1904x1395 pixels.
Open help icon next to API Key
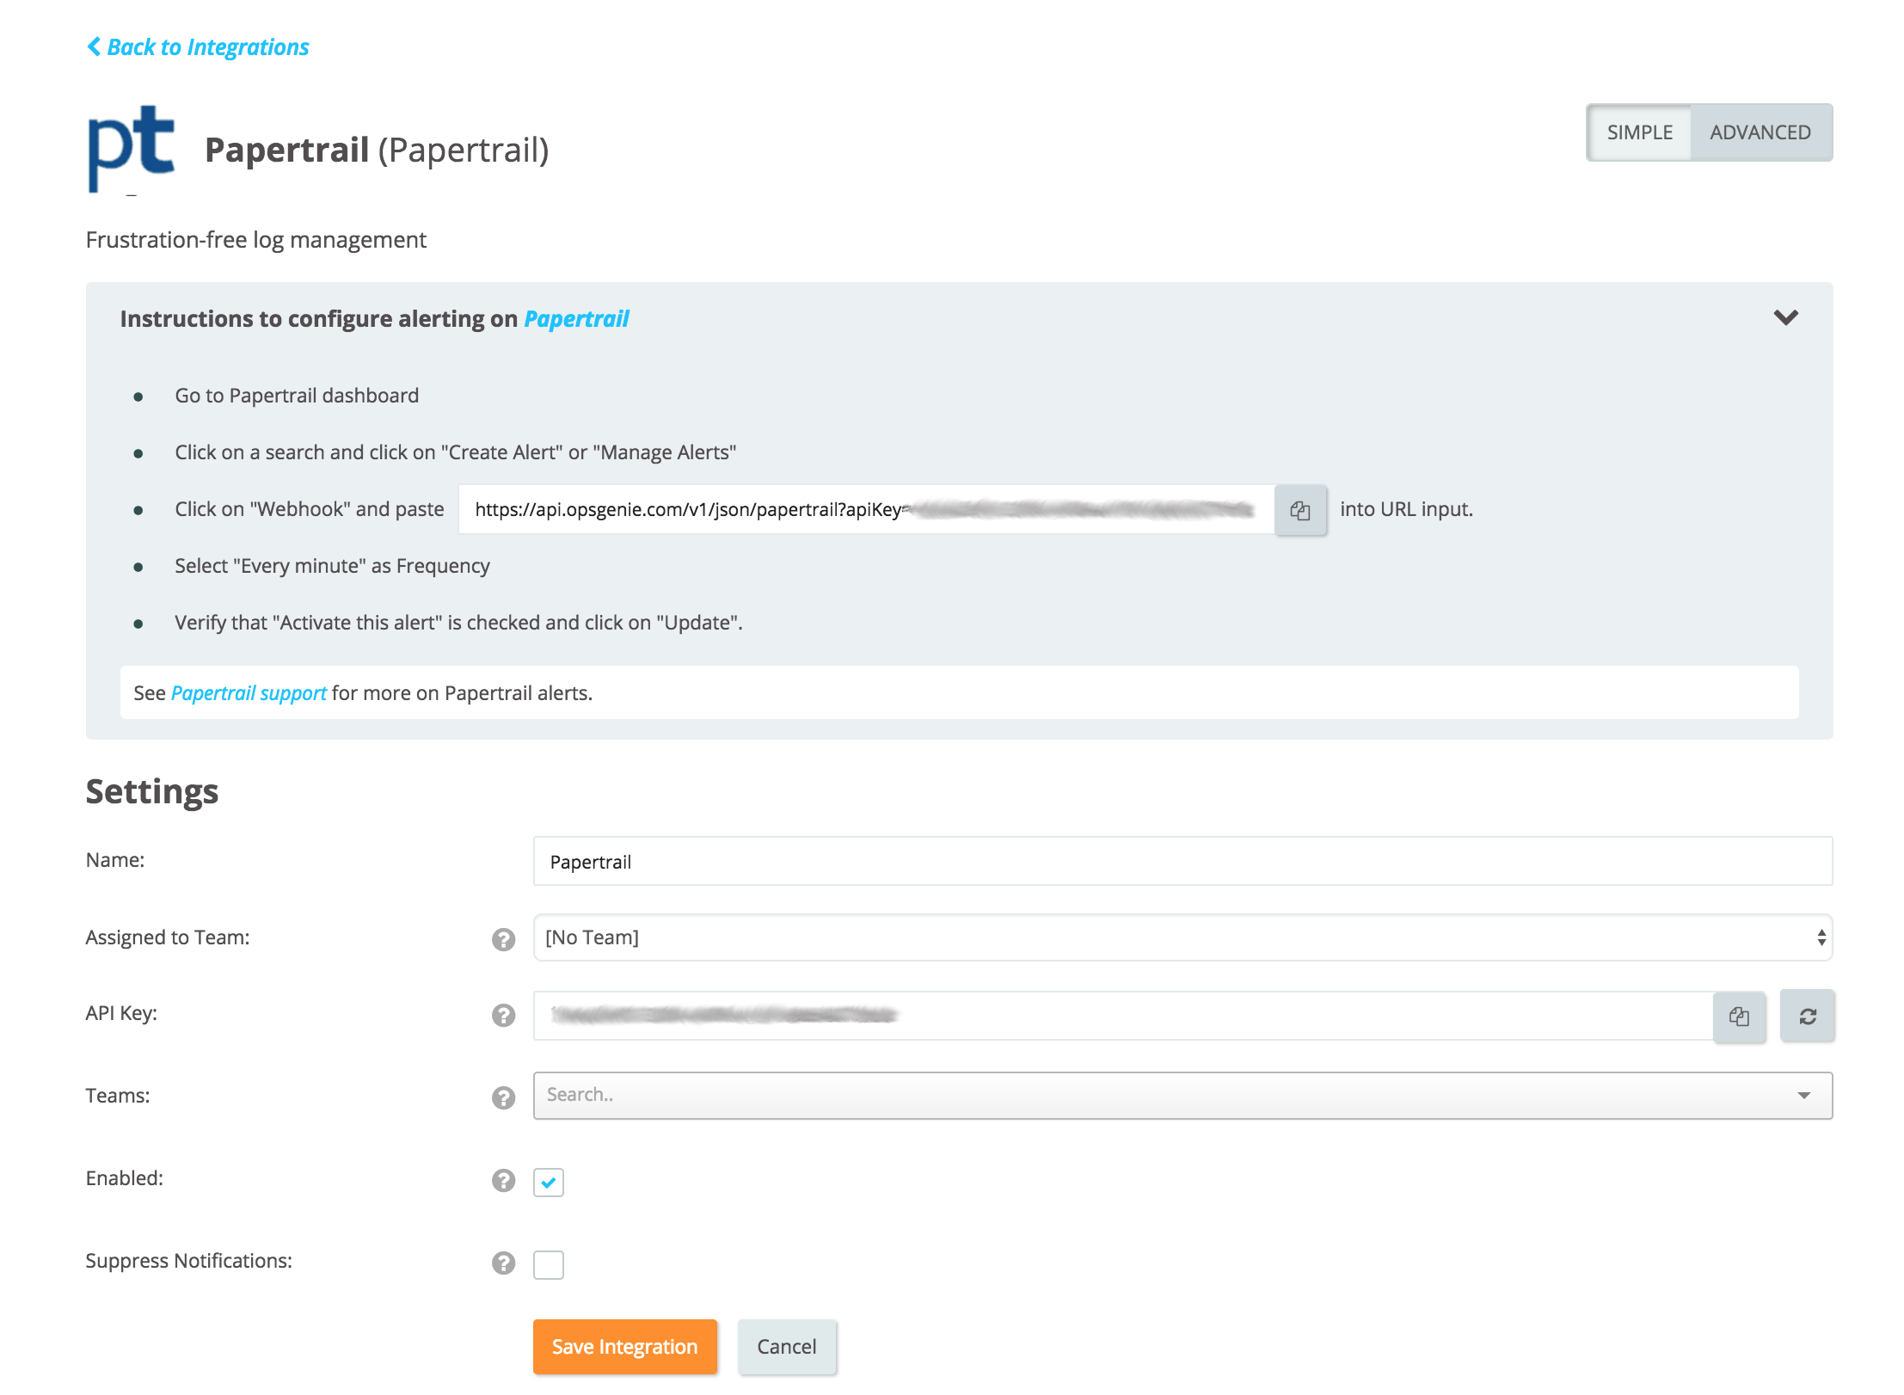coord(503,1015)
